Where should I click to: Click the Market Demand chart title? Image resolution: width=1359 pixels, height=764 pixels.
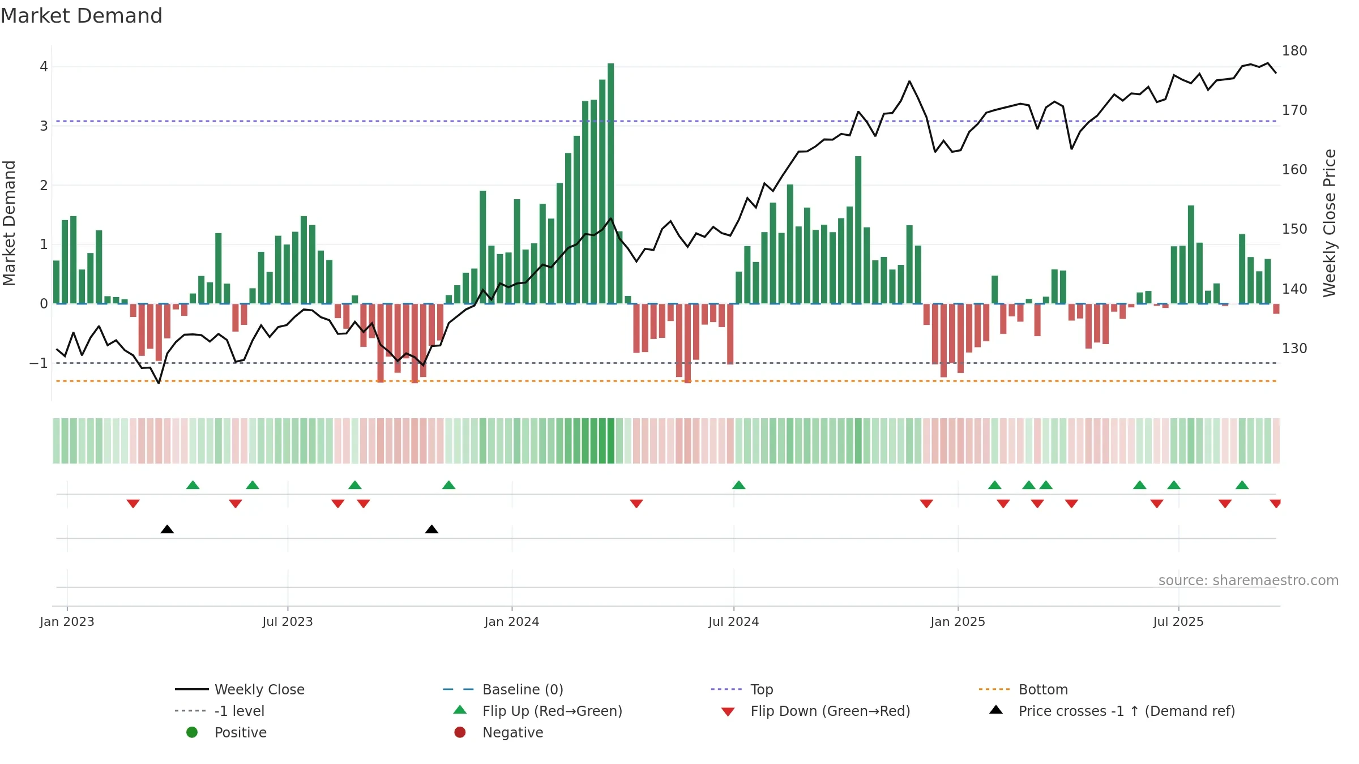pyautogui.click(x=82, y=16)
